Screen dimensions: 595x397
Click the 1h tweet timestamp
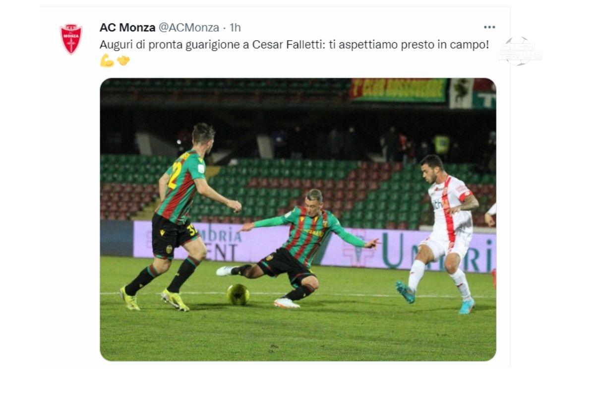(x=235, y=27)
